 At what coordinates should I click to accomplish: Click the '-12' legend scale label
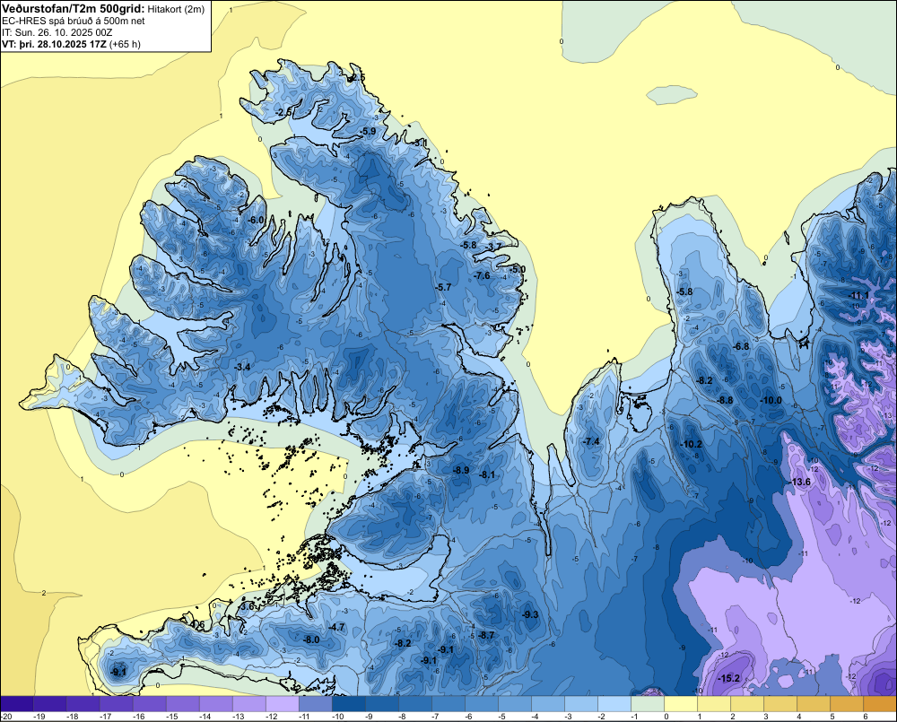(x=272, y=717)
